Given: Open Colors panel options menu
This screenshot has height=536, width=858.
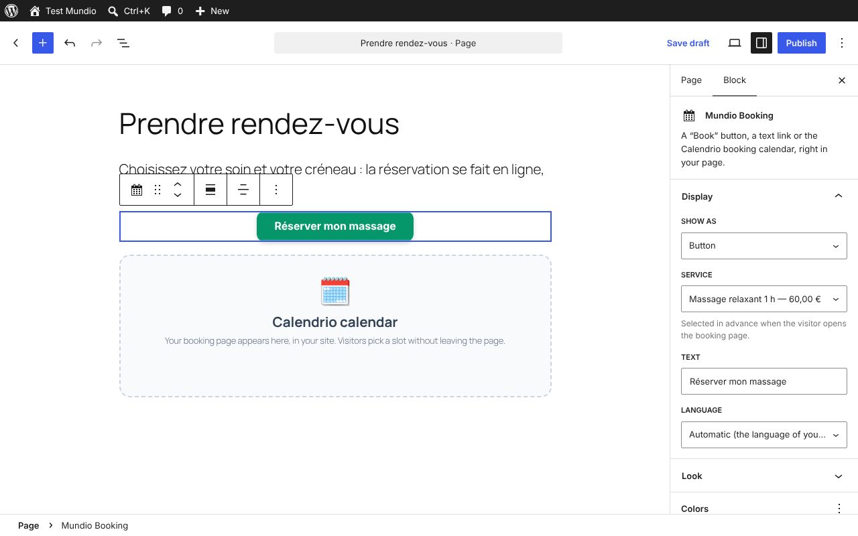Looking at the screenshot, I should (839, 509).
